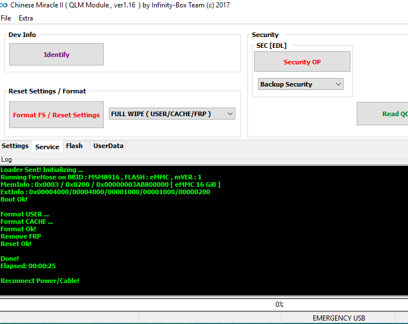Click log line 'Reset Ok!'
The image size is (408, 324).
point(16,244)
